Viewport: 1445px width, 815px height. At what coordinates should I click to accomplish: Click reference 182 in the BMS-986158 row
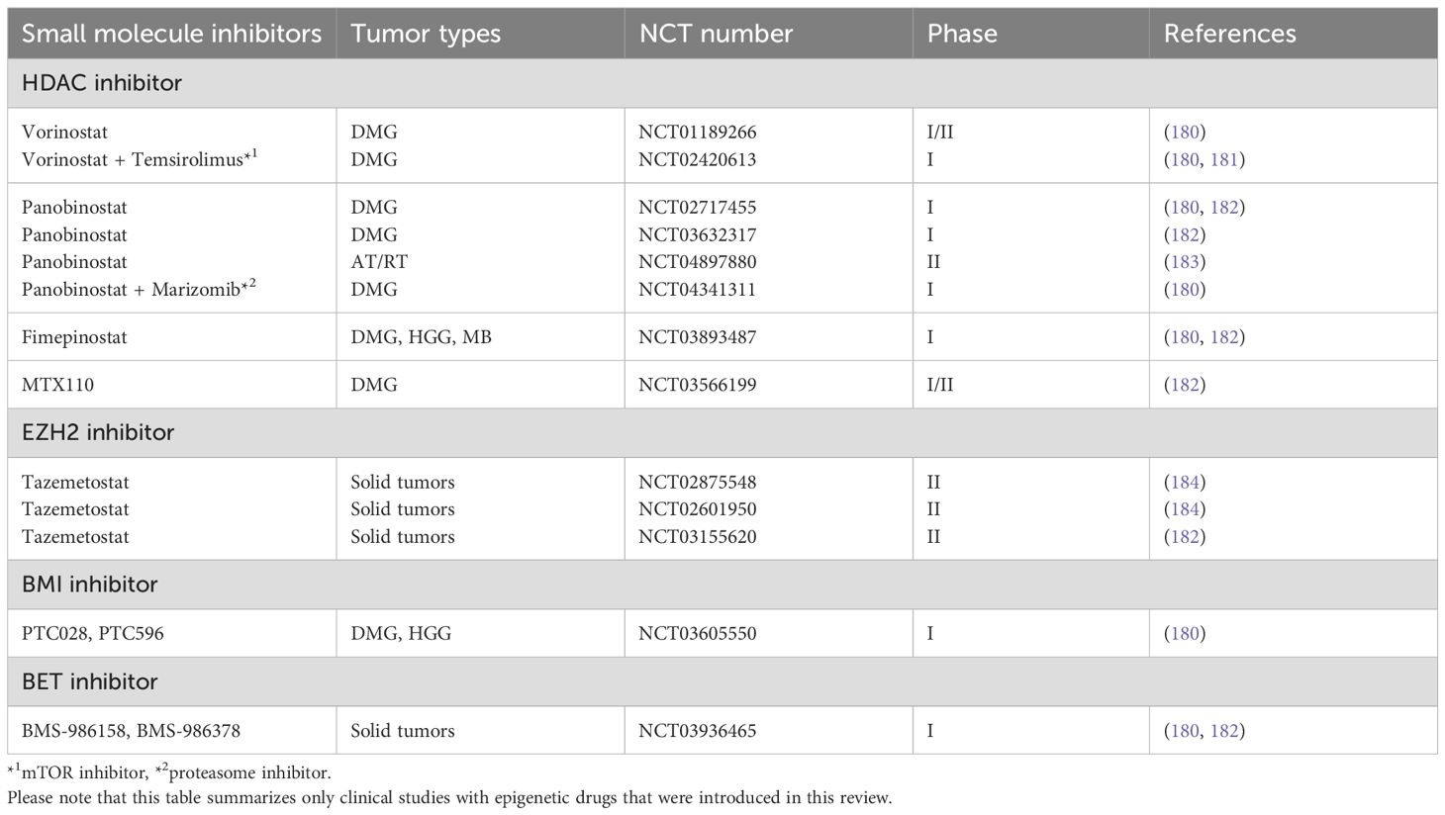tap(1224, 731)
